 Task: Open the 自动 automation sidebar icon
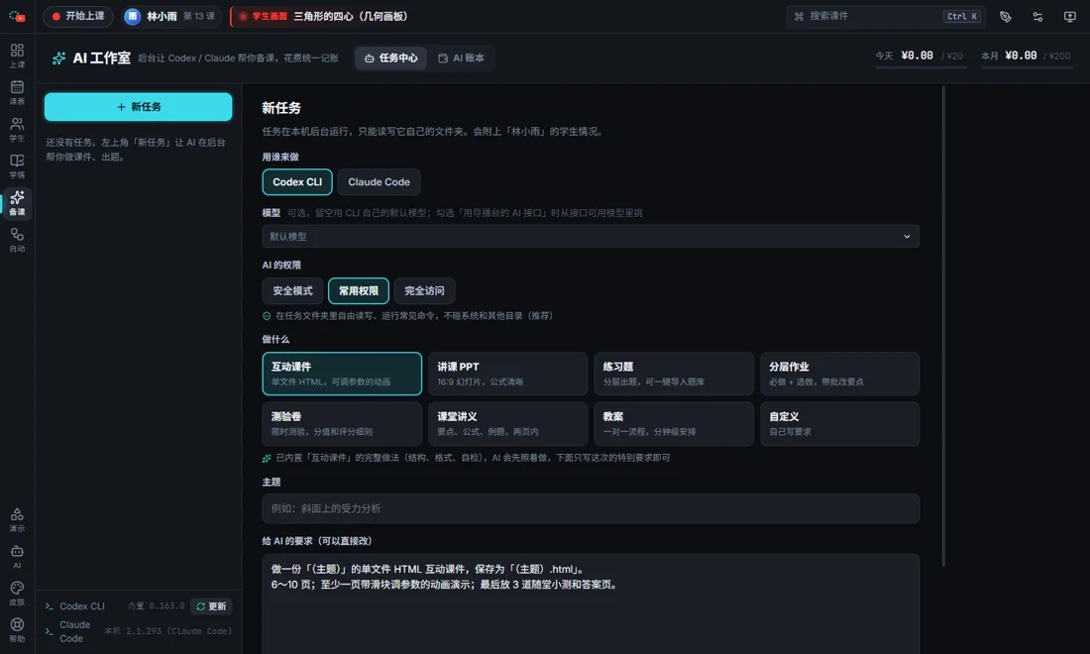[17, 239]
